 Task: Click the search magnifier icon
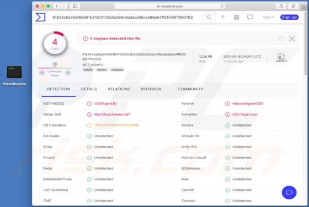(209, 17)
